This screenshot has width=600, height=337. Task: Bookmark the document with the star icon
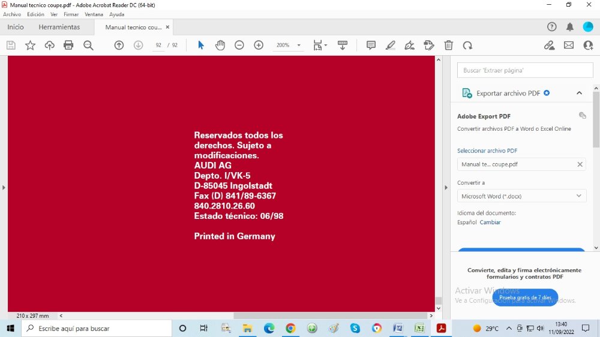point(30,45)
